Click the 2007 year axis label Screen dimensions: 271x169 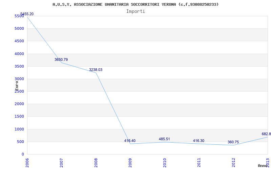61,163
